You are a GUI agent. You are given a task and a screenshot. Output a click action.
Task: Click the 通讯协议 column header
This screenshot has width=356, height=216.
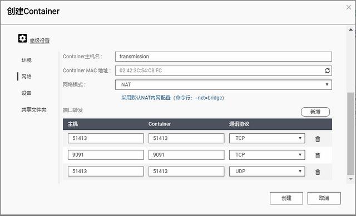click(x=239, y=124)
